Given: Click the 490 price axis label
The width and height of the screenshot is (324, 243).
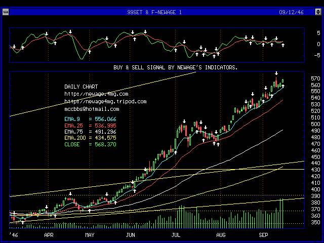Looking at the screenshot, I should tap(315, 131).
